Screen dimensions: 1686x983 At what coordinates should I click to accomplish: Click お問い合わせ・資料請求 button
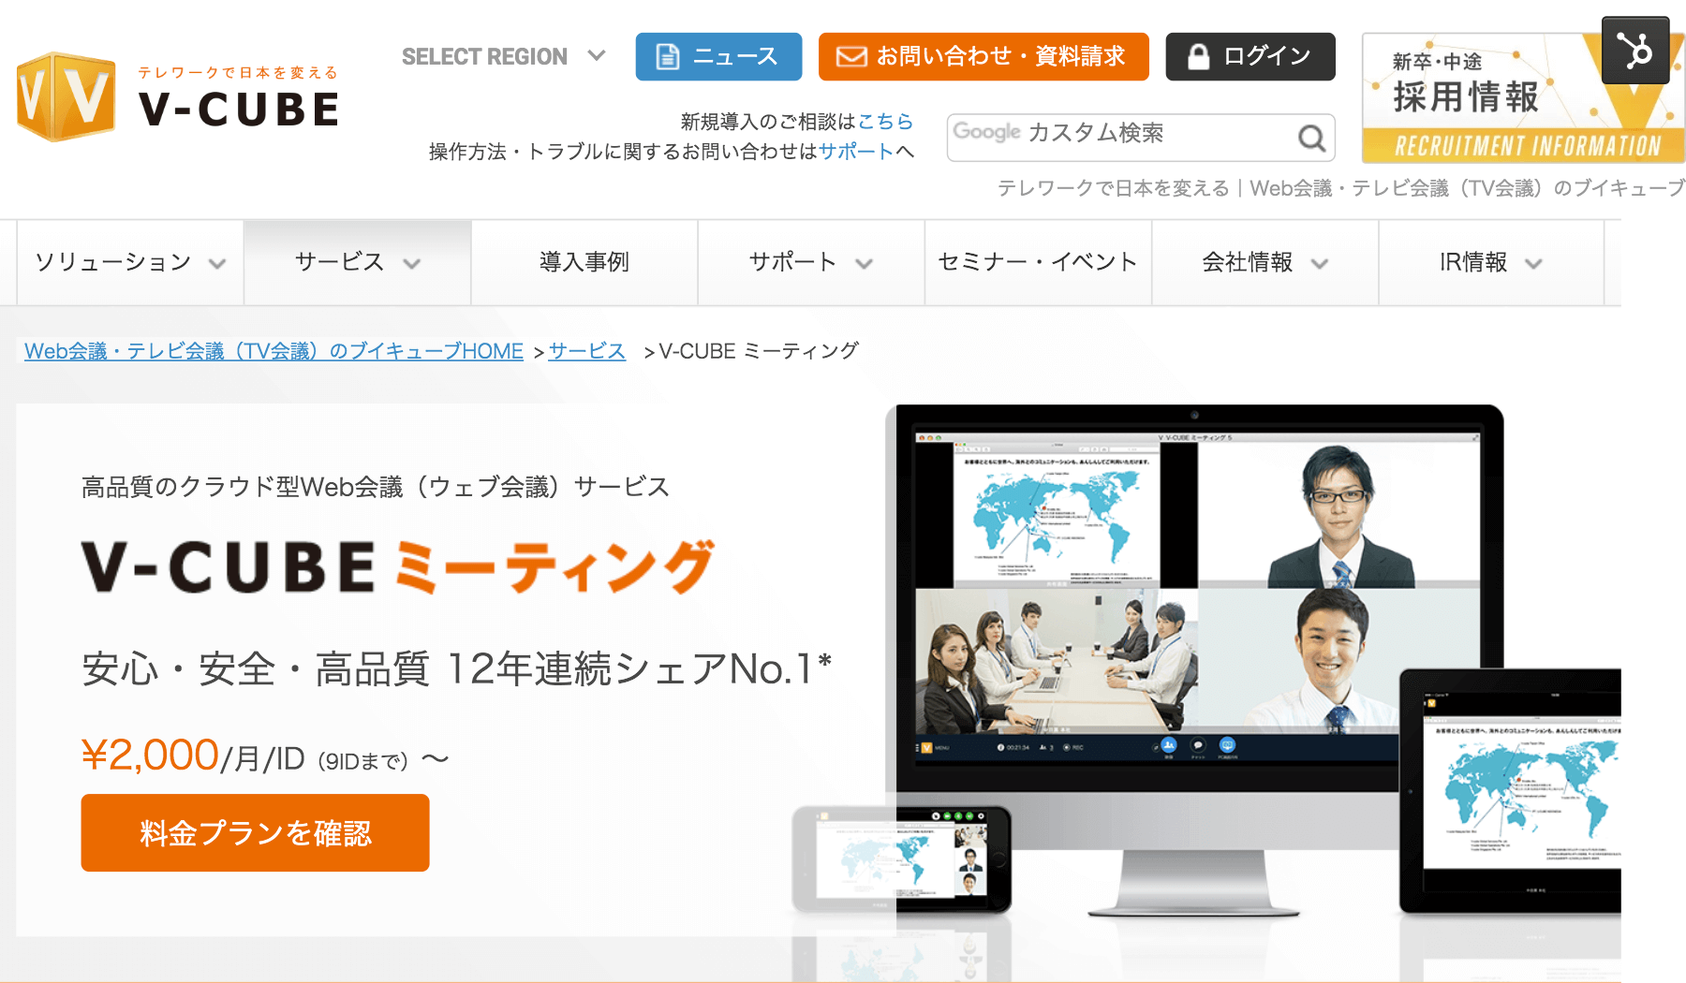(983, 57)
